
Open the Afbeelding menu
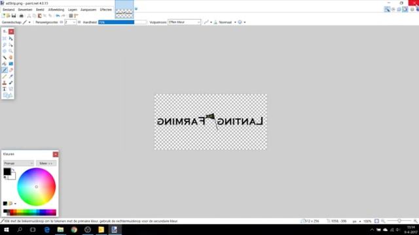56,10
